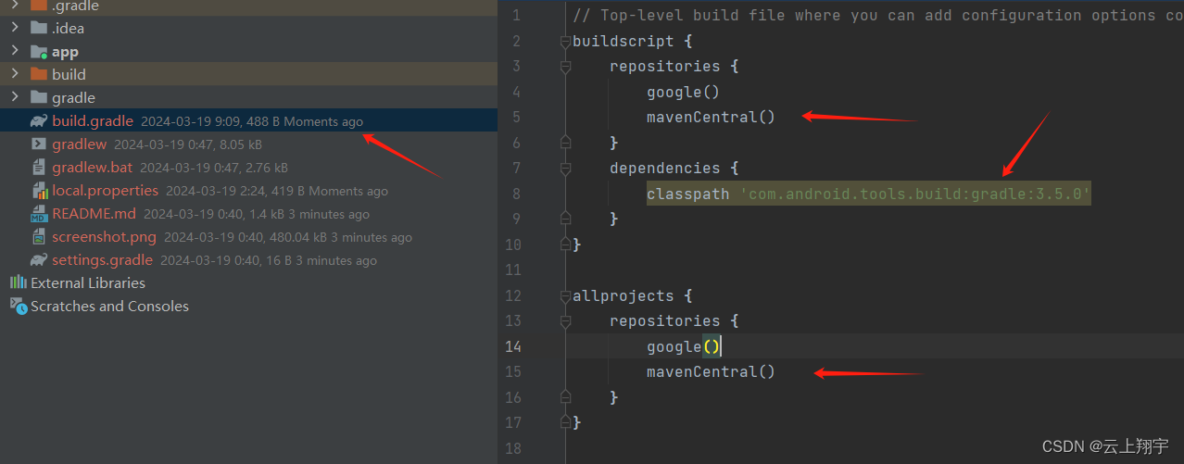The image size is (1184, 464).
Task: Select the .idea folder label
Action: (x=68, y=28)
